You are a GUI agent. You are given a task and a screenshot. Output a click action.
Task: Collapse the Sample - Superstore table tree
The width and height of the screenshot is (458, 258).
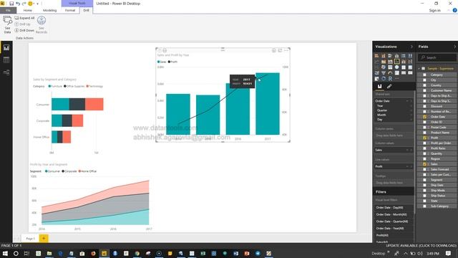419,69
